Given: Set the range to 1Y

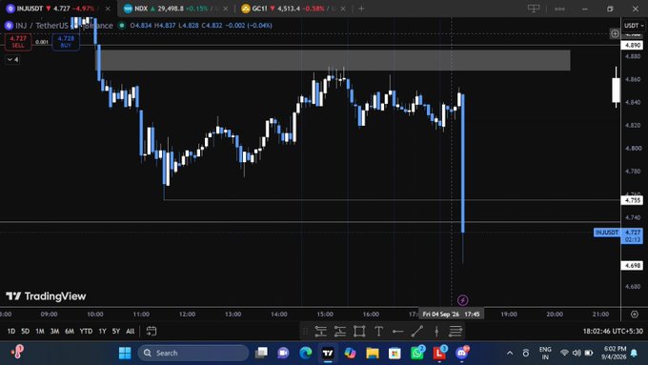Looking at the screenshot, I should 102,331.
